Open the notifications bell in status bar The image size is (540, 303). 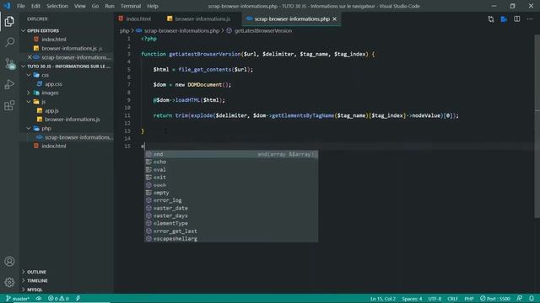(x=532, y=299)
